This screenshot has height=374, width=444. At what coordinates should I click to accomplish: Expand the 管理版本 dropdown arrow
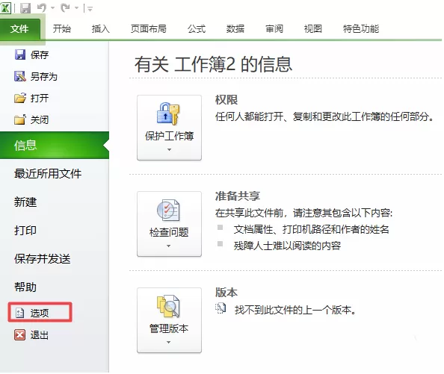coord(169,343)
